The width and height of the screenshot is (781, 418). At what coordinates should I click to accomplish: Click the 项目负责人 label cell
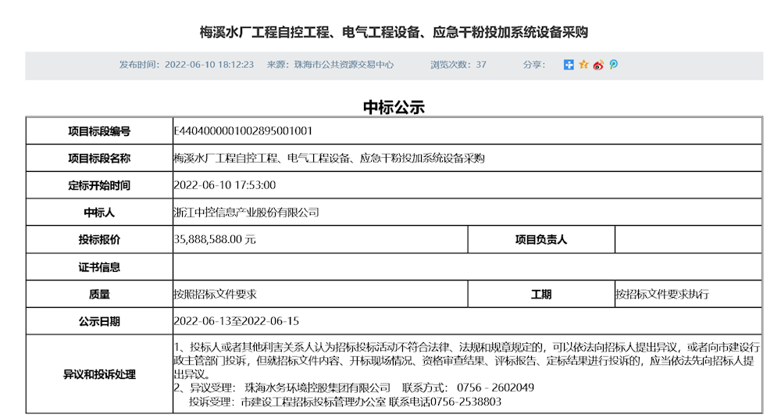coord(540,240)
